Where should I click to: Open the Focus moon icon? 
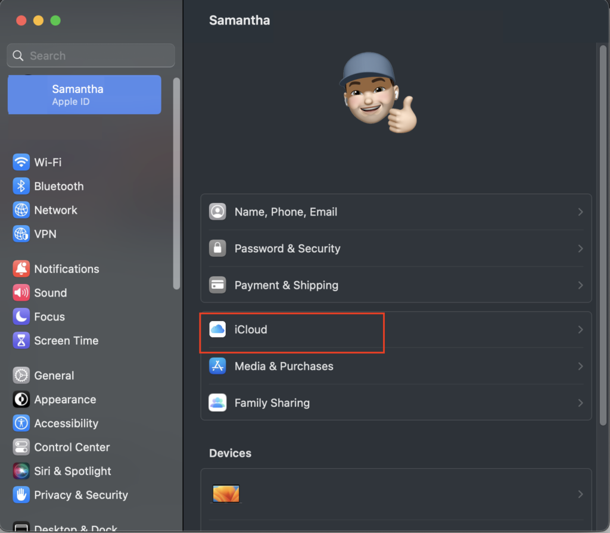(21, 317)
